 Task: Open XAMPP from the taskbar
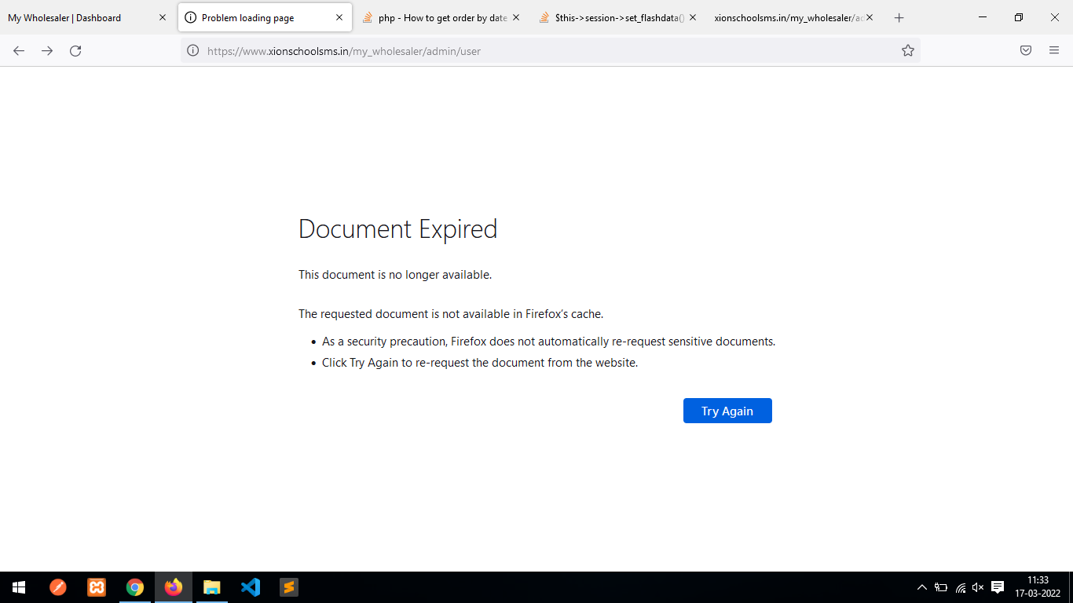pyautogui.click(x=97, y=587)
